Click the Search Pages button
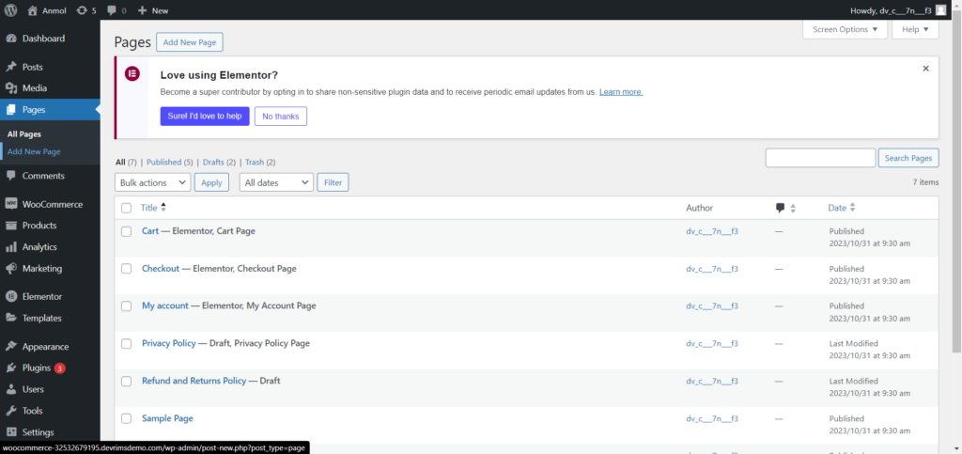 point(908,158)
